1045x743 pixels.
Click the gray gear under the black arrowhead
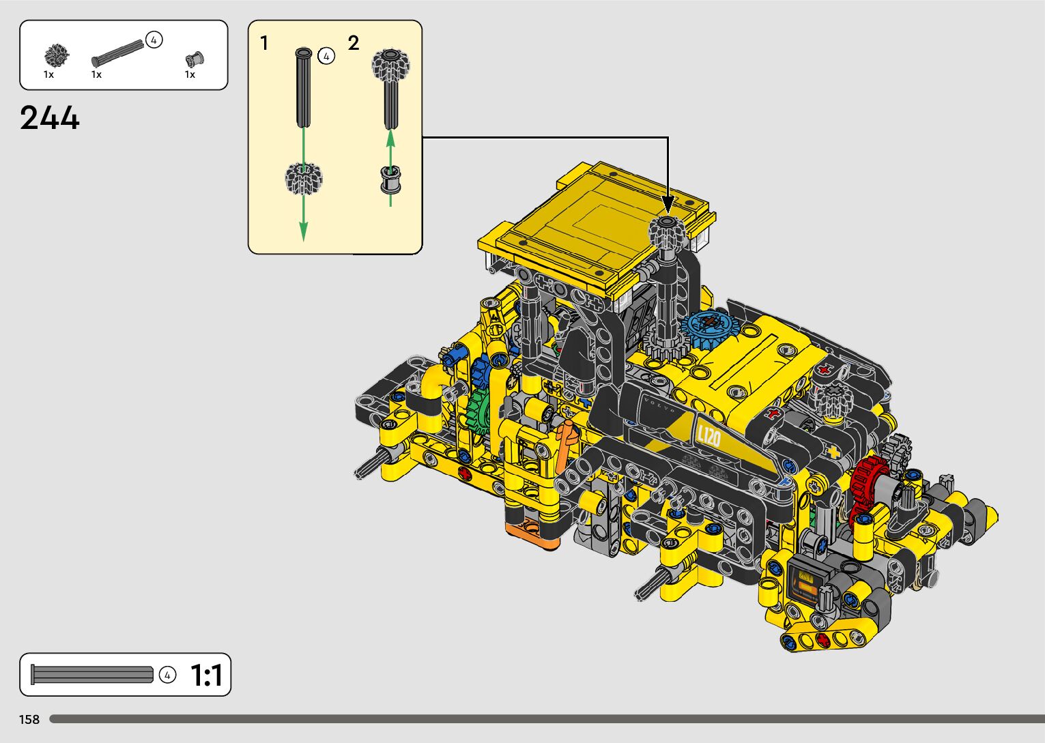[667, 232]
